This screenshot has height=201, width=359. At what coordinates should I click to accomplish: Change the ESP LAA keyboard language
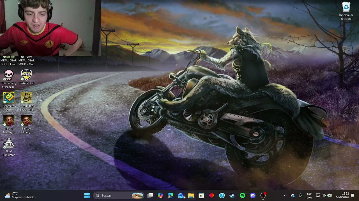(x=309, y=195)
